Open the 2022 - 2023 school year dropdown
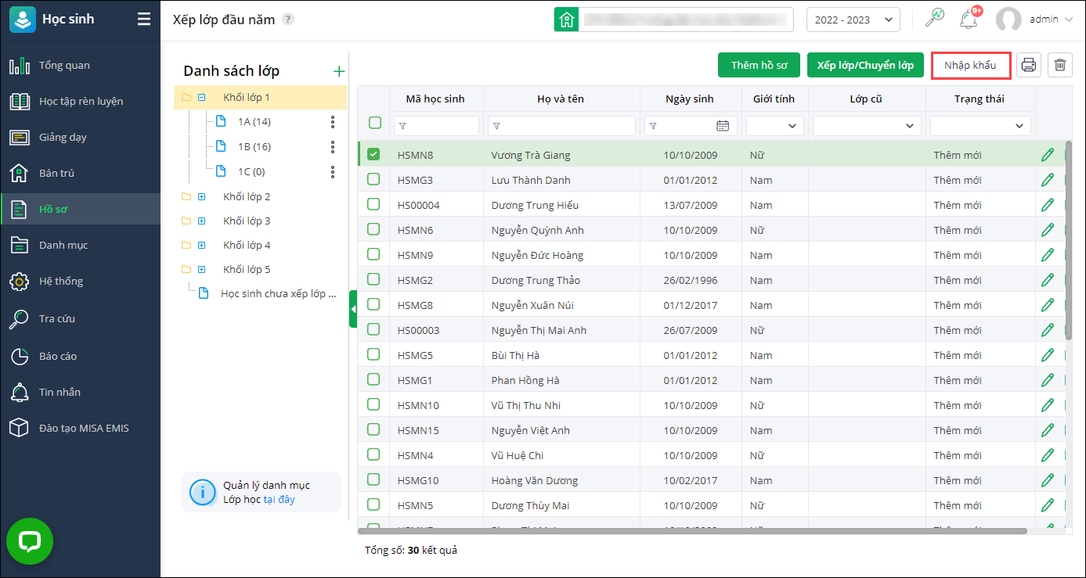 tap(853, 20)
